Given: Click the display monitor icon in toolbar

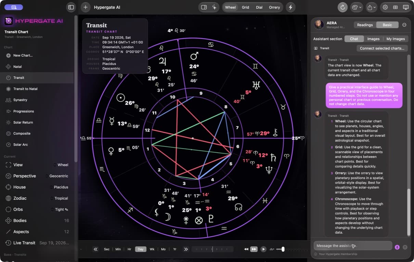Looking at the screenshot, I should point(406,7).
